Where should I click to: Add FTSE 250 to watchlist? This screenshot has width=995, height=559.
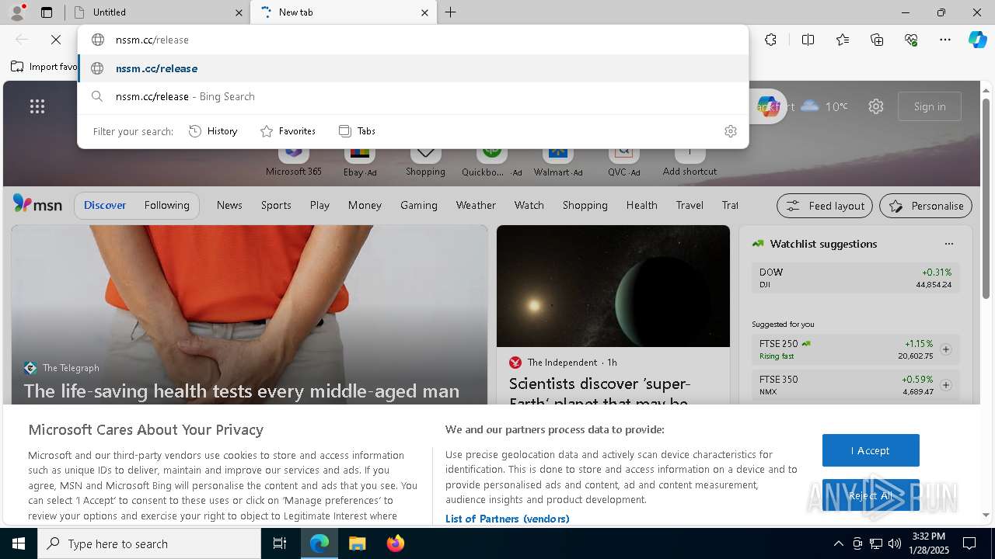pos(946,349)
